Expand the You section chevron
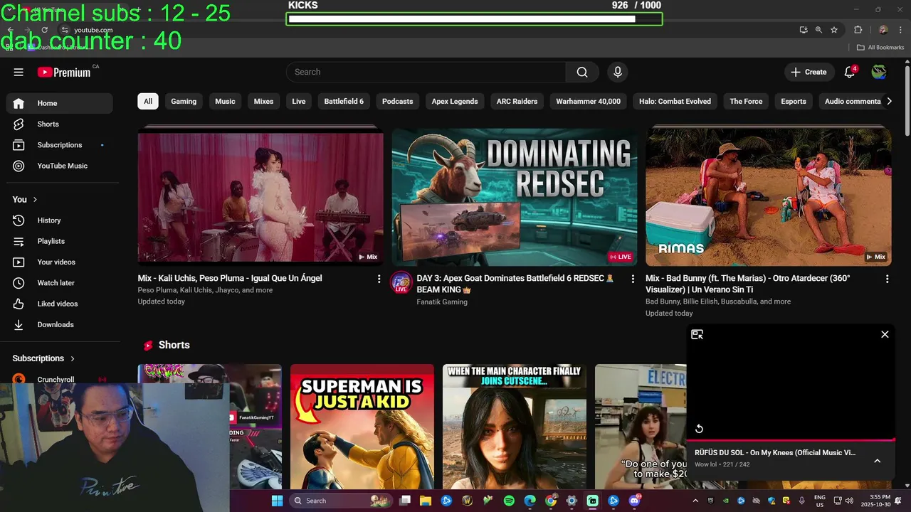The height and width of the screenshot is (512, 911). click(x=35, y=200)
